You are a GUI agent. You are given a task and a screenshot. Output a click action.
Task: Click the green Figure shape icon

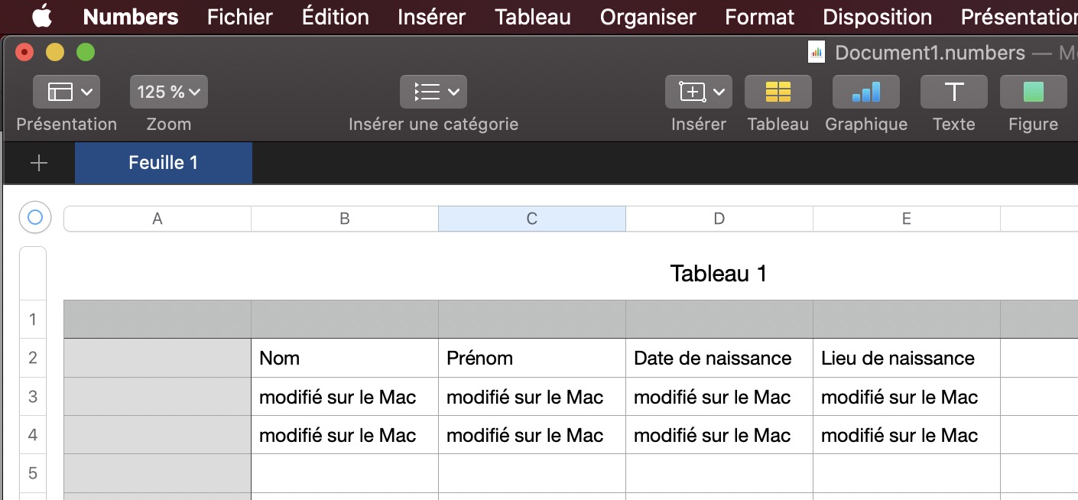(1033, 93)
